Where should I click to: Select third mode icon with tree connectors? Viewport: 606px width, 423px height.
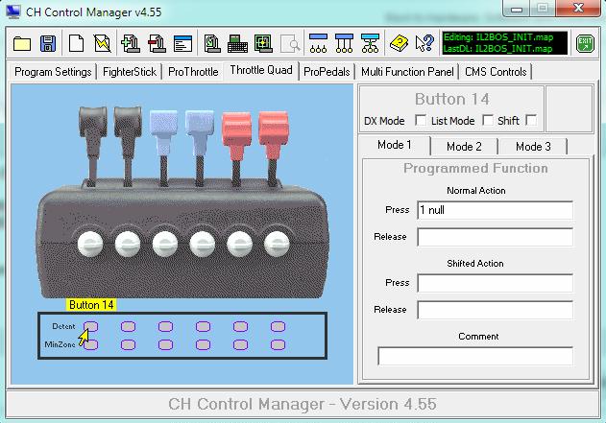click(370, 43)
